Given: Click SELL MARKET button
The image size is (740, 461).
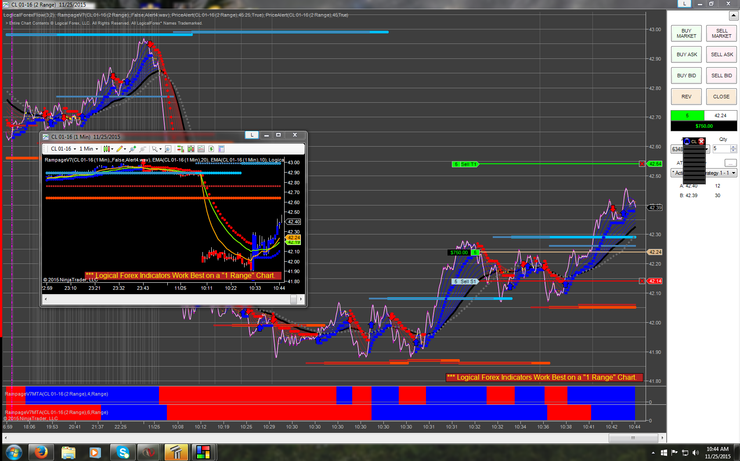Looking at the screenshot, I should coord(722,33).
